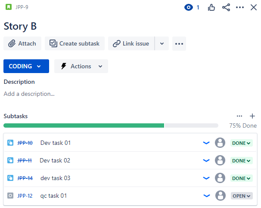Click Create subtask button

75,43
